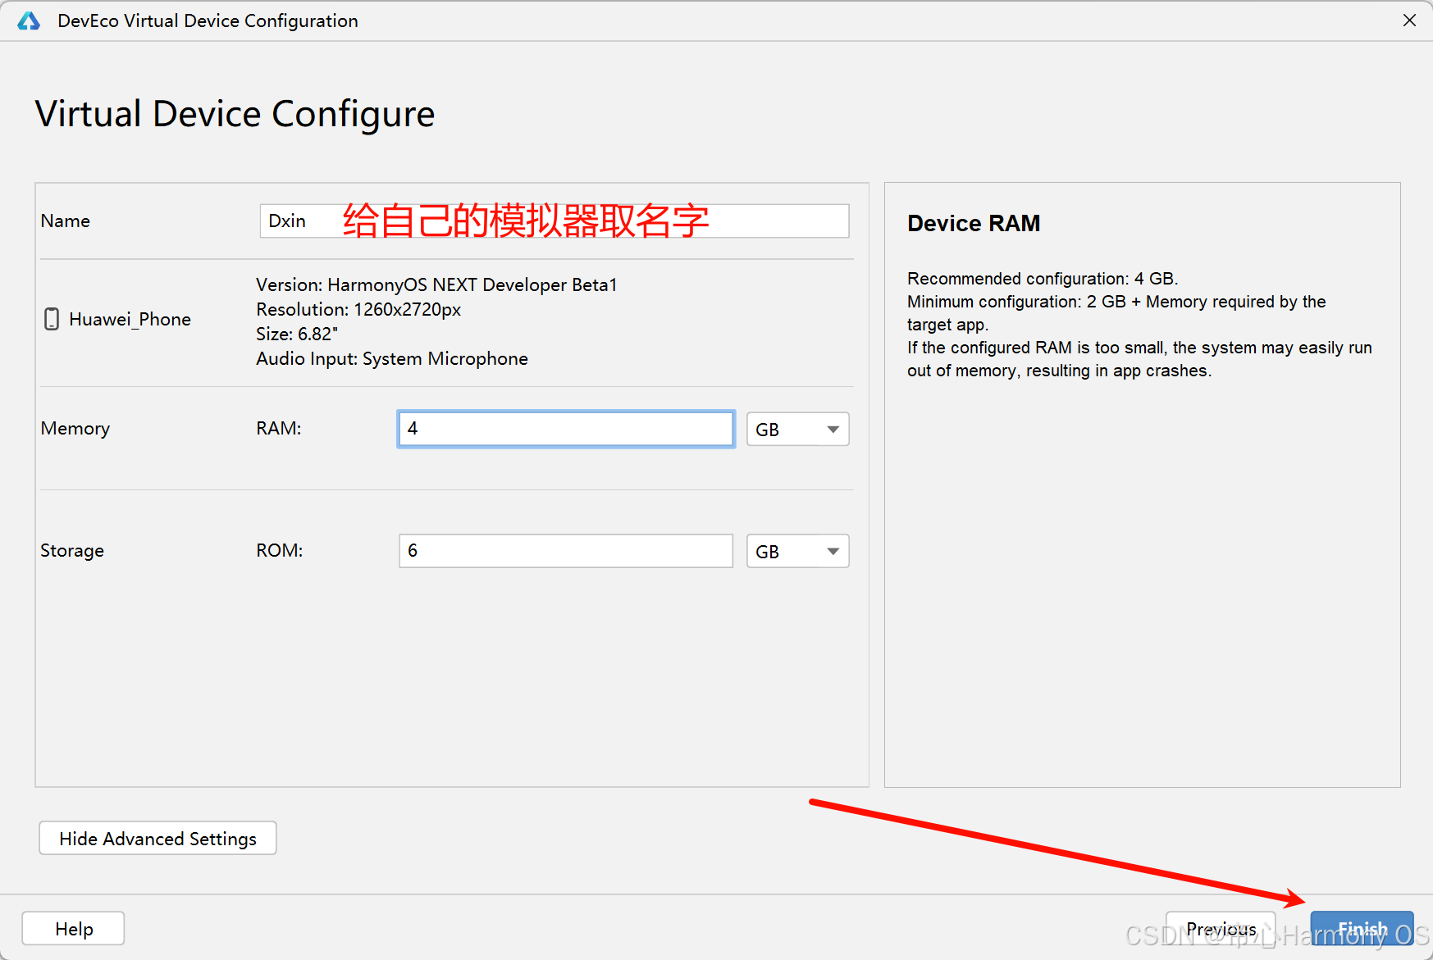This screenshot has height=960, width=1433.
Task: Click the Virtual Device Configure title
Action: tap(235, 114)
